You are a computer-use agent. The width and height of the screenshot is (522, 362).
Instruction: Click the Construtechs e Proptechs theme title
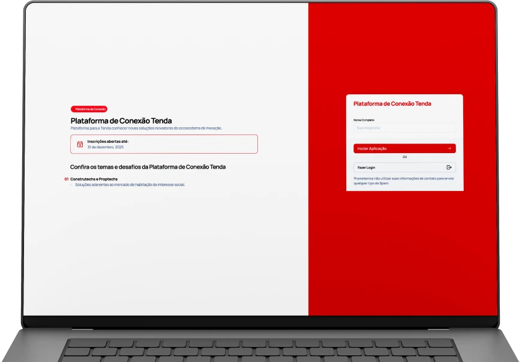point(94,179)
